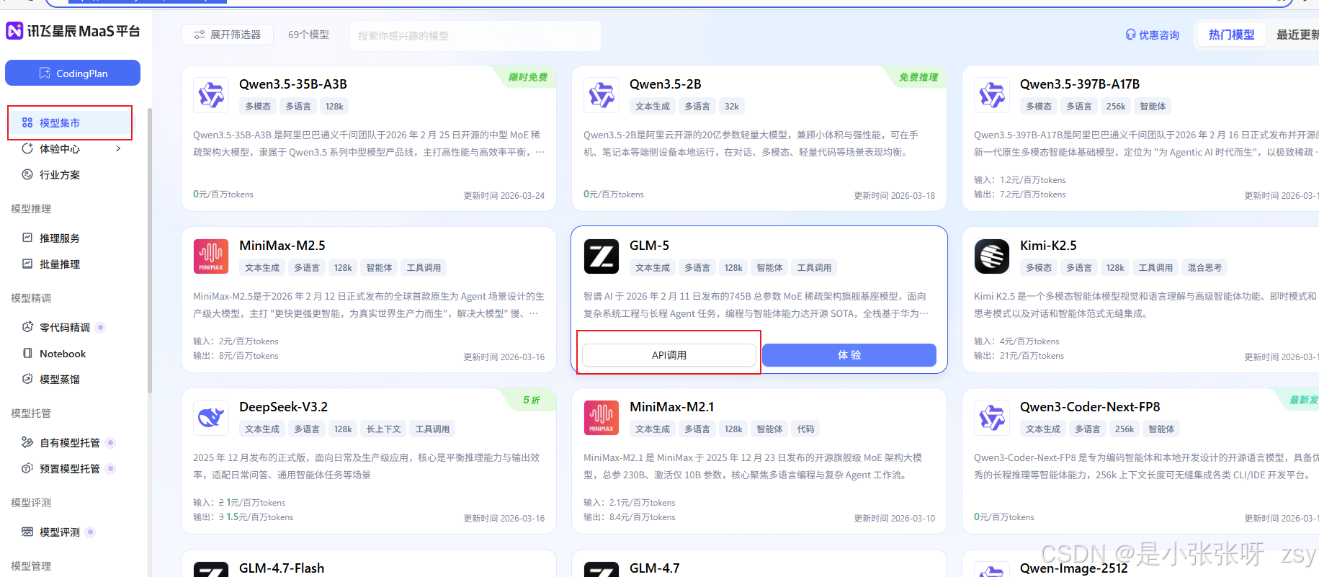The width and height of the screenshot is (1319, 577).
Task: Click the 代码 tag on MiniMax-M2.1
Action: click(x=805, y=429)
